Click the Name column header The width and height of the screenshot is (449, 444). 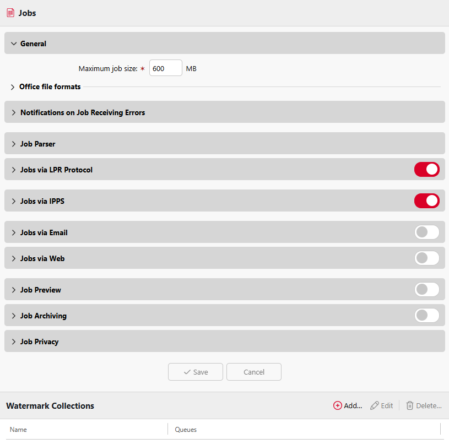coord(18,429)
